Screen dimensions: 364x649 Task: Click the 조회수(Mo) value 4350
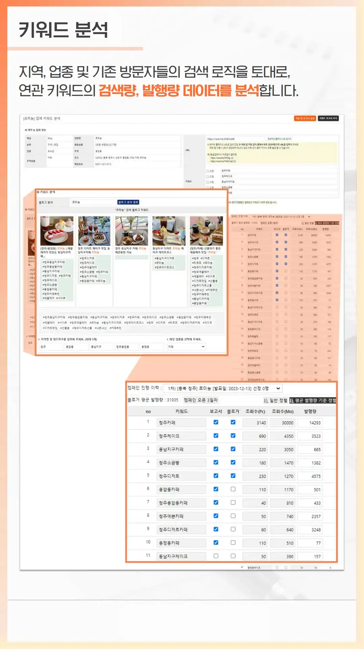tap(282, 436)
